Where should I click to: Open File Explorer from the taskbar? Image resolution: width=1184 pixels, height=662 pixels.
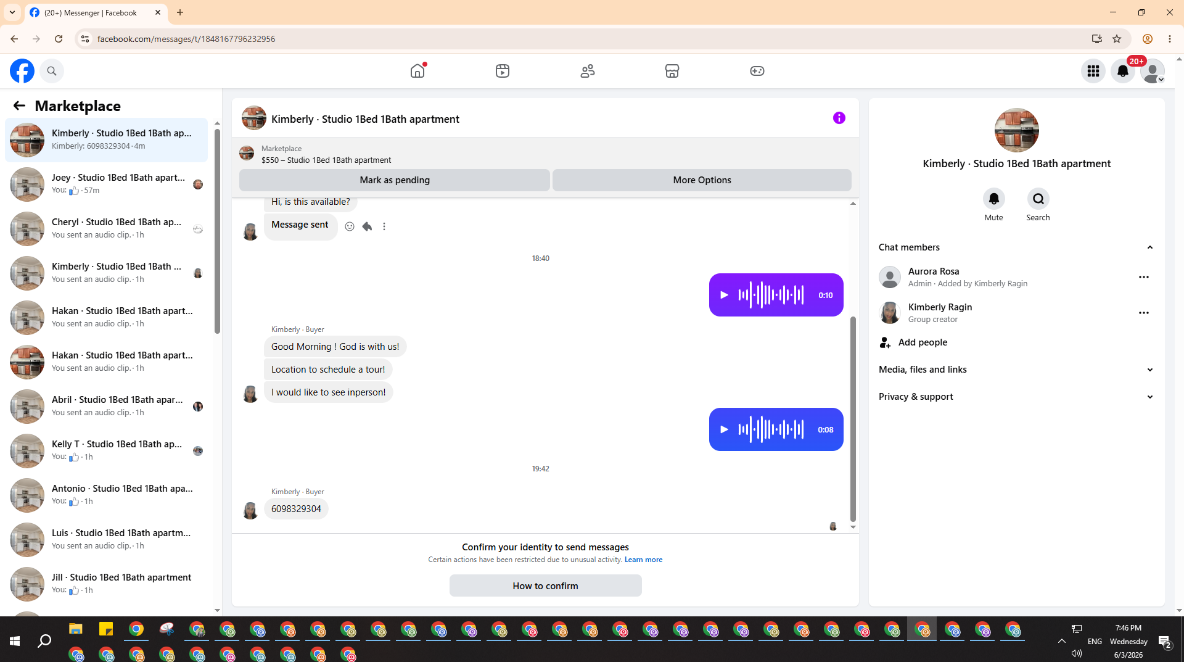(x=75, y=629)
